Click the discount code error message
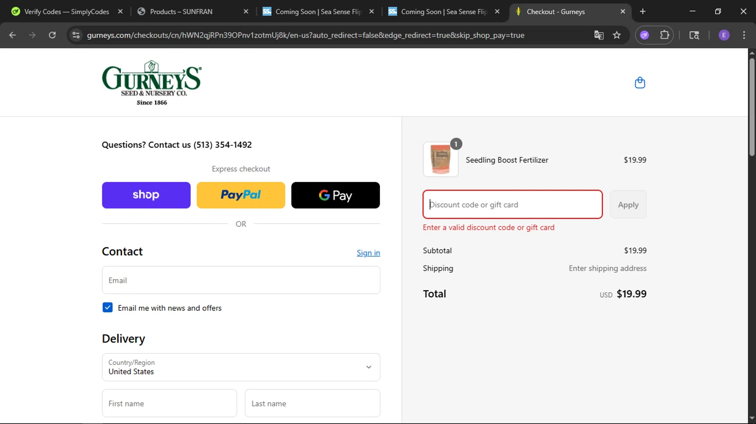 pos(488,227)
